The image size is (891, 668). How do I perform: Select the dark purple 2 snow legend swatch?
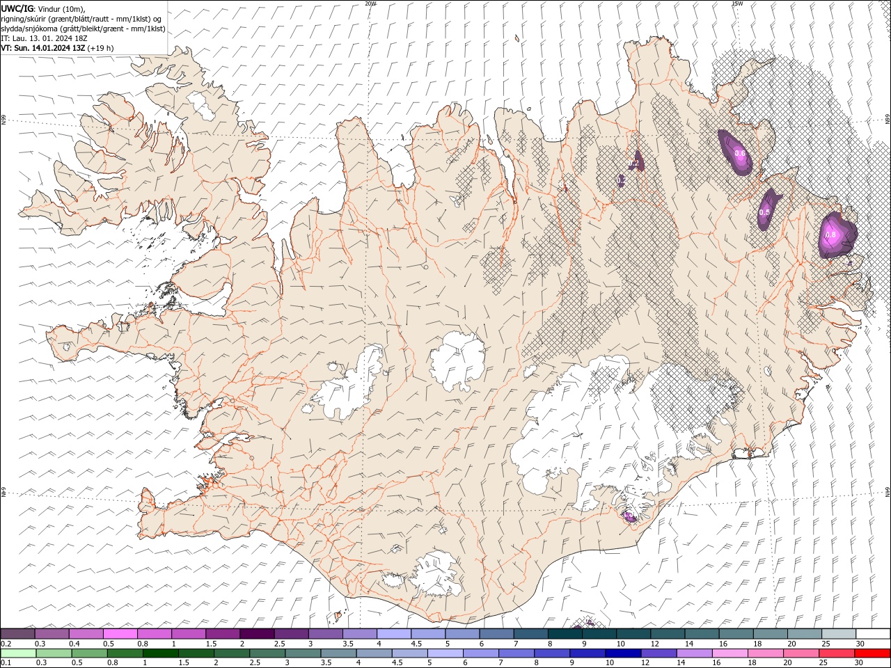[x=257, y=634]
